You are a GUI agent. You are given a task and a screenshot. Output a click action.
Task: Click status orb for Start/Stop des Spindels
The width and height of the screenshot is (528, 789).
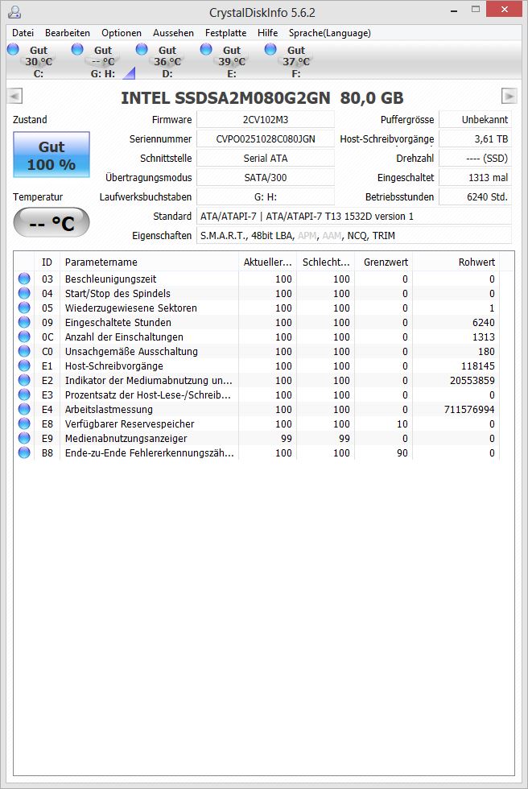24,293
